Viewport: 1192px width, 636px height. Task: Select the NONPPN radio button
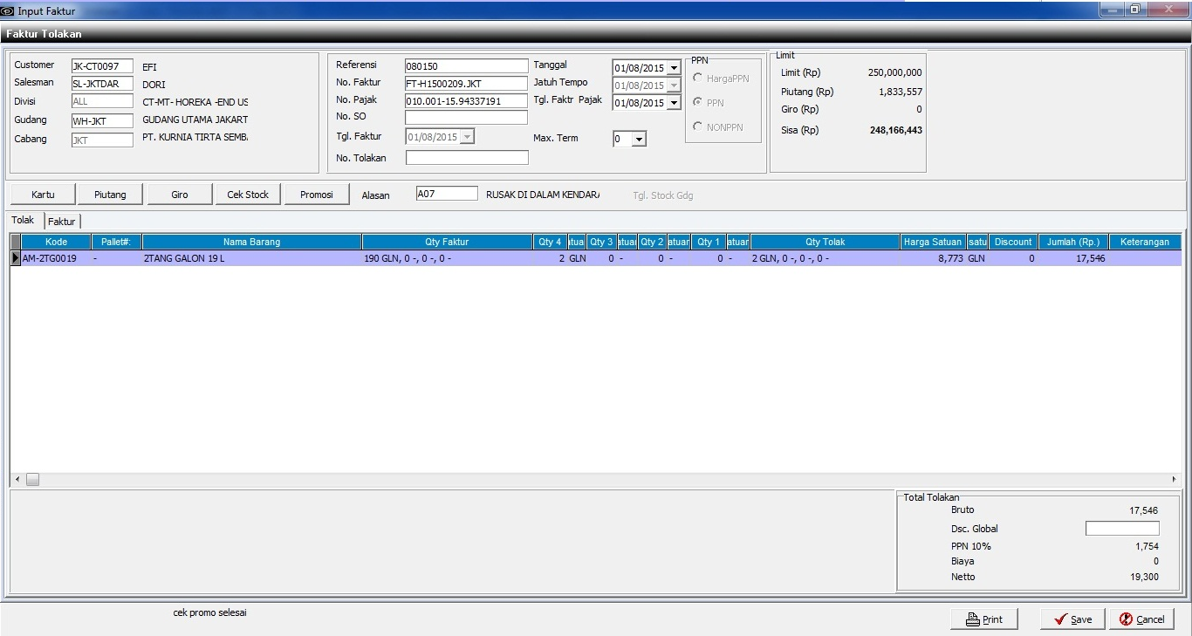698,127
